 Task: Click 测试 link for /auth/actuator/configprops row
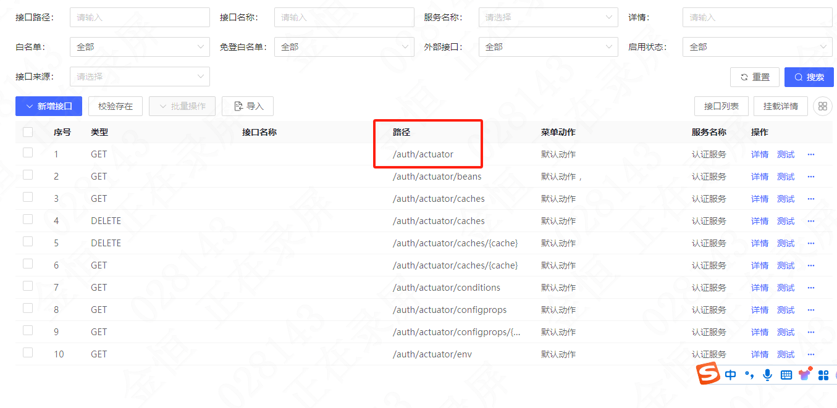pos(786,310)
